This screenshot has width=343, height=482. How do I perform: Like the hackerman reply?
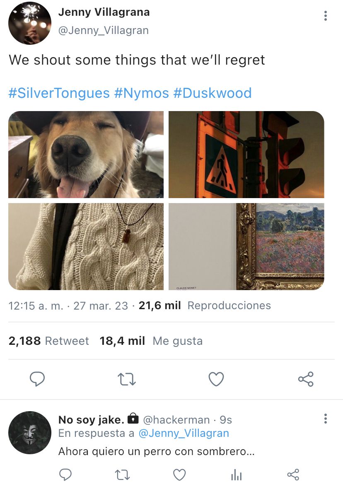pyautogui.click(x=179, y=475)
